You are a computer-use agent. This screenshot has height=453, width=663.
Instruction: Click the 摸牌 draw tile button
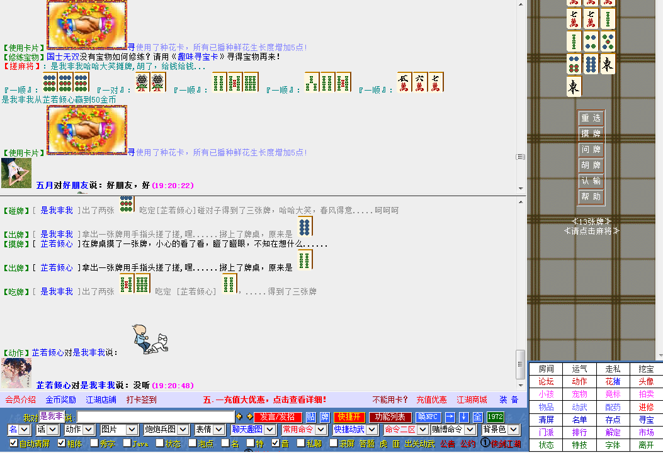591,133
